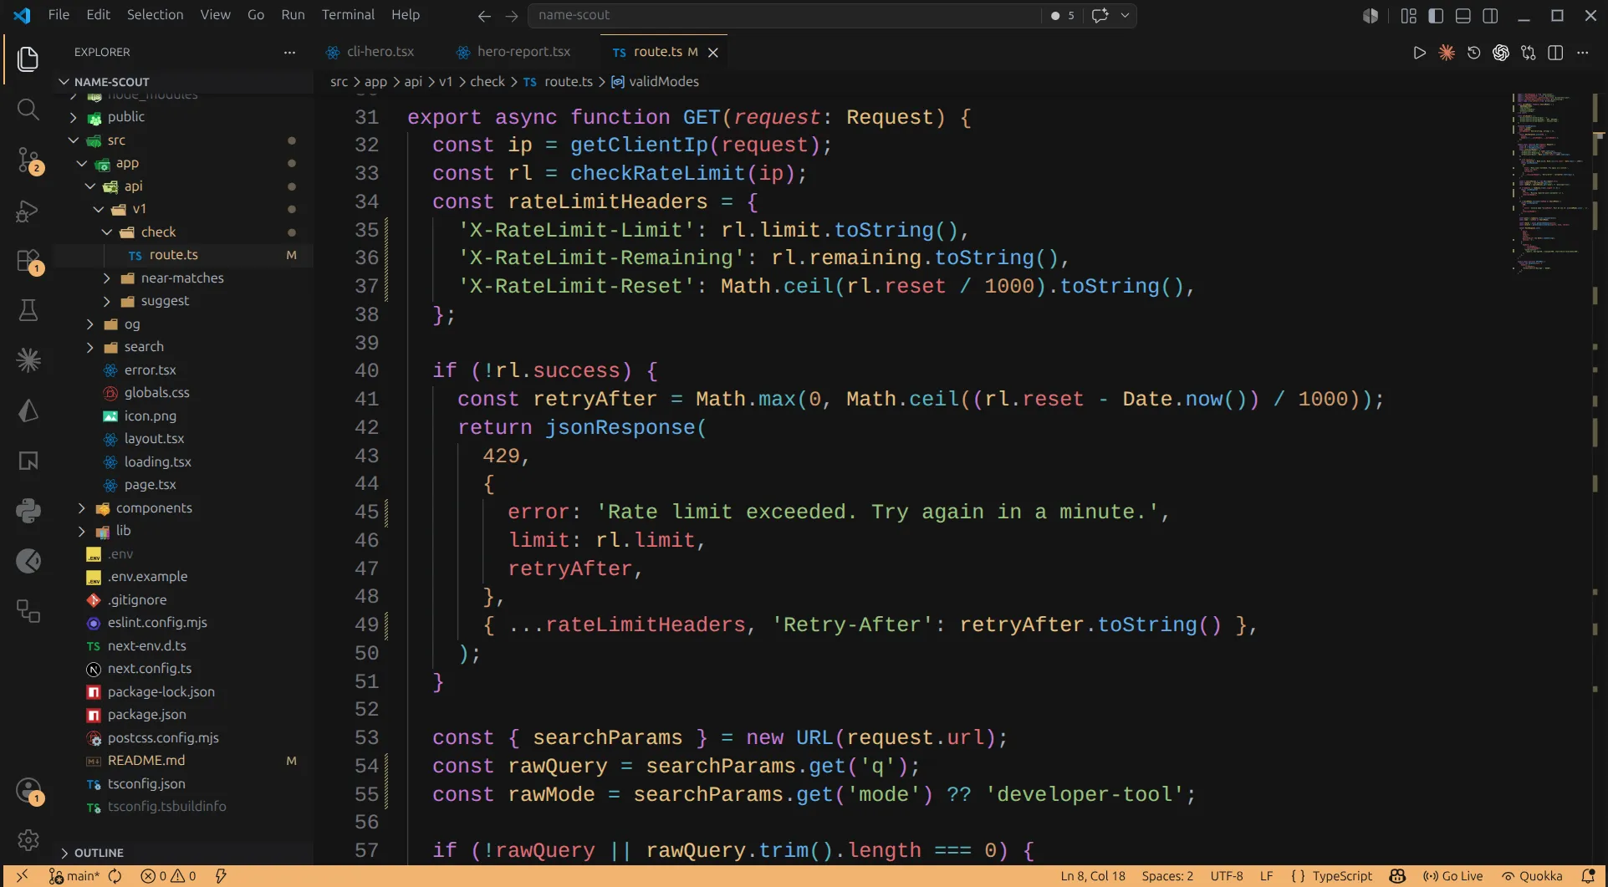Screen dimensions: 1608x887
Task: Open the Extensions view
Action: (x=28, y=261)
